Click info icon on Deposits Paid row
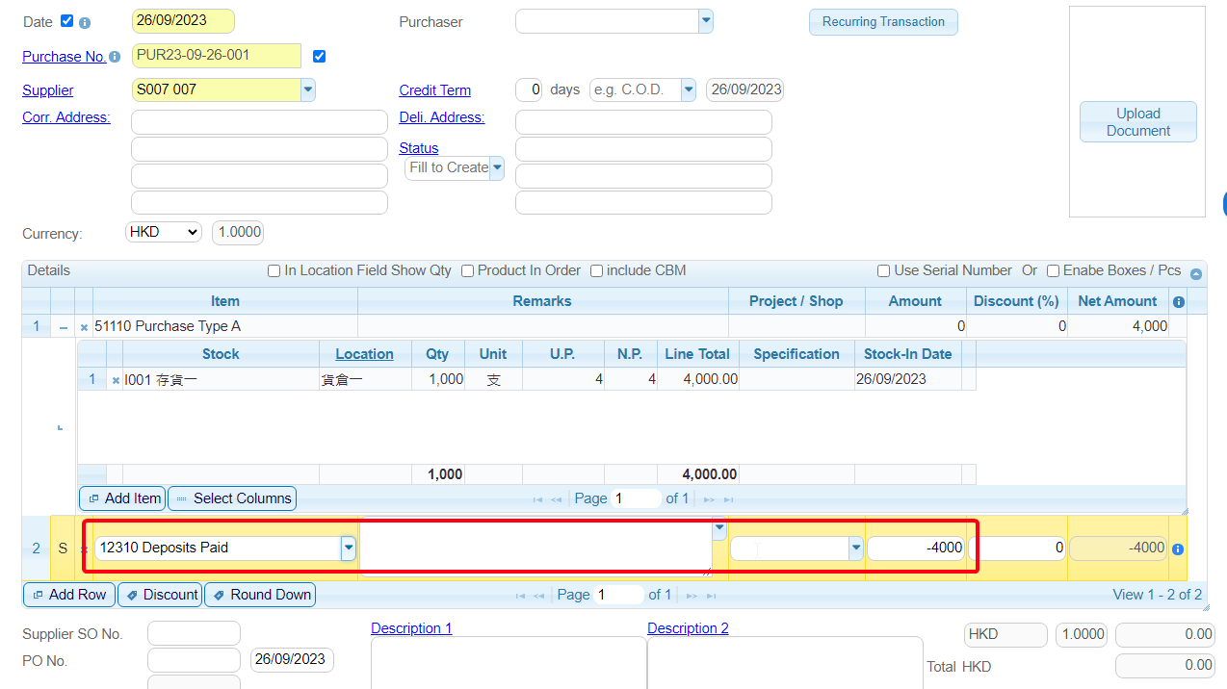Screen dimensions: 1227x689 tap(1178, 549)
